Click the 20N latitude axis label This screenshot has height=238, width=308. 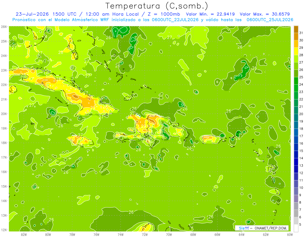[4, 114]
